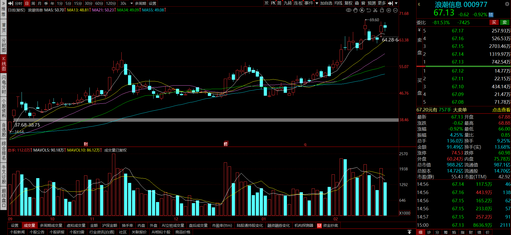
Task: Click the green 卖 sell button
Action: 505,22
